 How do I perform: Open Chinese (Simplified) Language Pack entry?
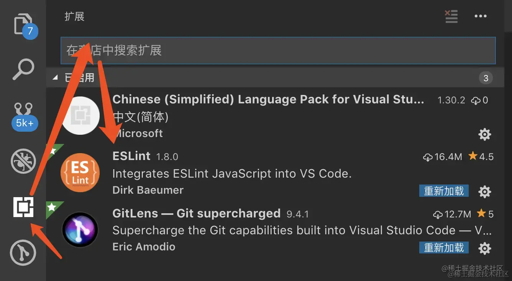[268, 100]
